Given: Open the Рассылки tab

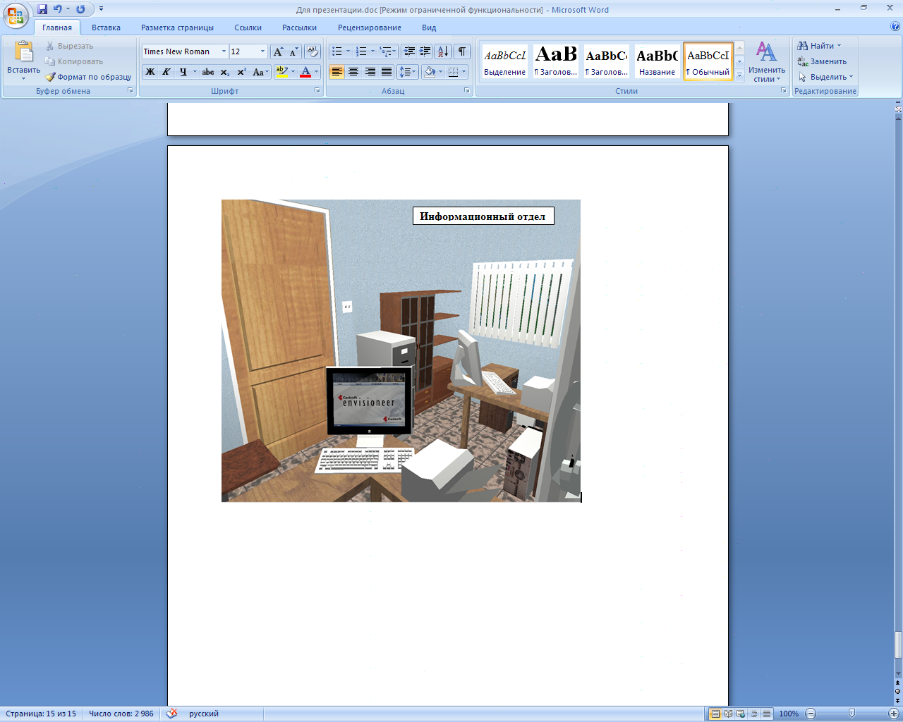Looking at the screenshot, I should [x=299, y=27].
